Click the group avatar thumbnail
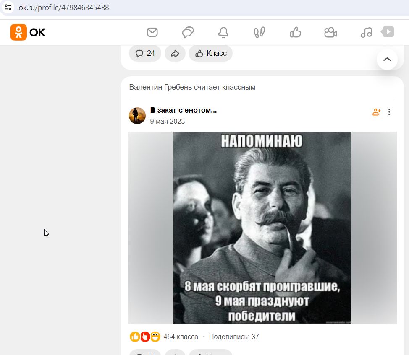Viewport: 409px width, 355px height. (x=137, y=116)
